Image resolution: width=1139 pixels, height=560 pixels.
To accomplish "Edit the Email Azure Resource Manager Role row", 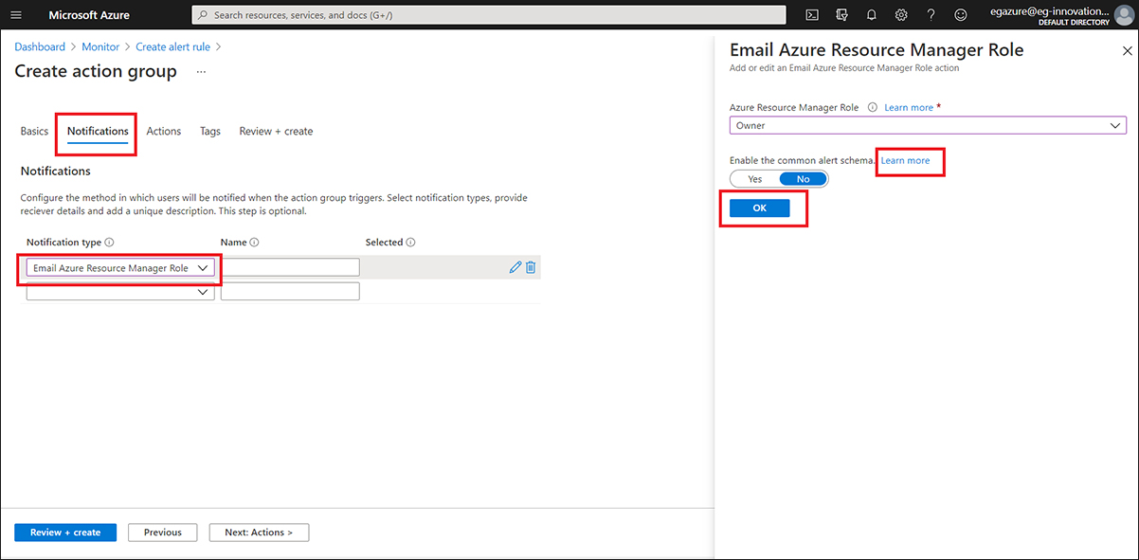I will (x=515, y=267).
